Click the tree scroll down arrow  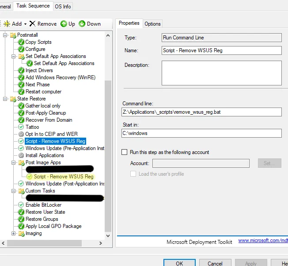[108, 236]
